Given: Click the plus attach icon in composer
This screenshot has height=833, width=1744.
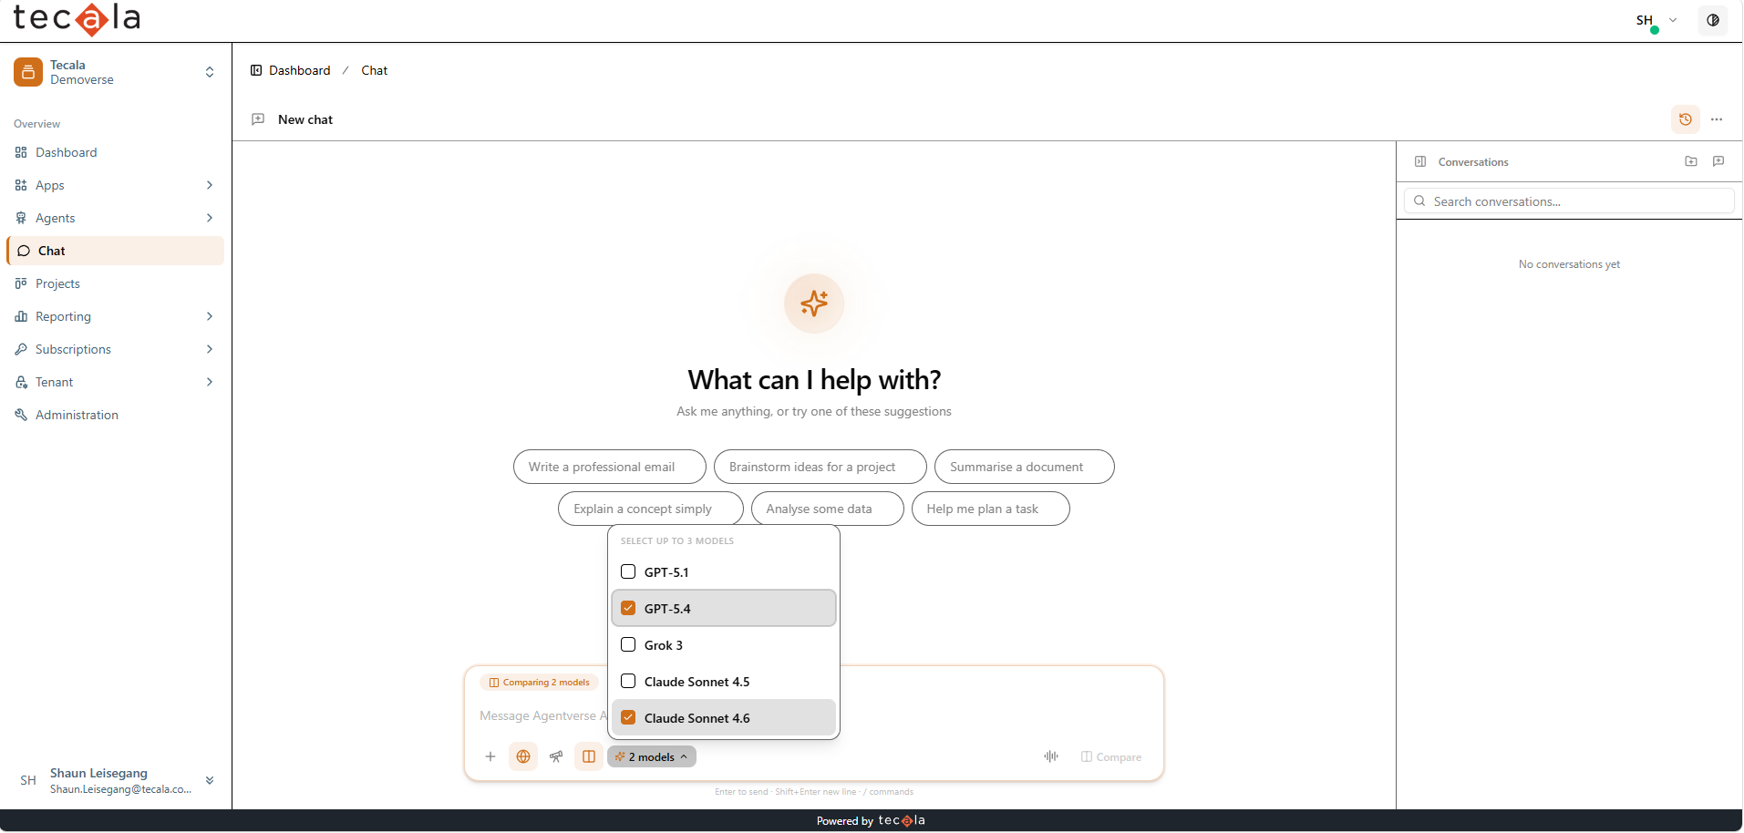Looking at the screenshot, I should click(490, 756).
